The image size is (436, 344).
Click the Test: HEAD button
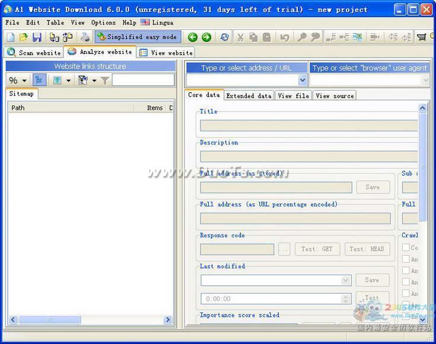coord(367,249)
